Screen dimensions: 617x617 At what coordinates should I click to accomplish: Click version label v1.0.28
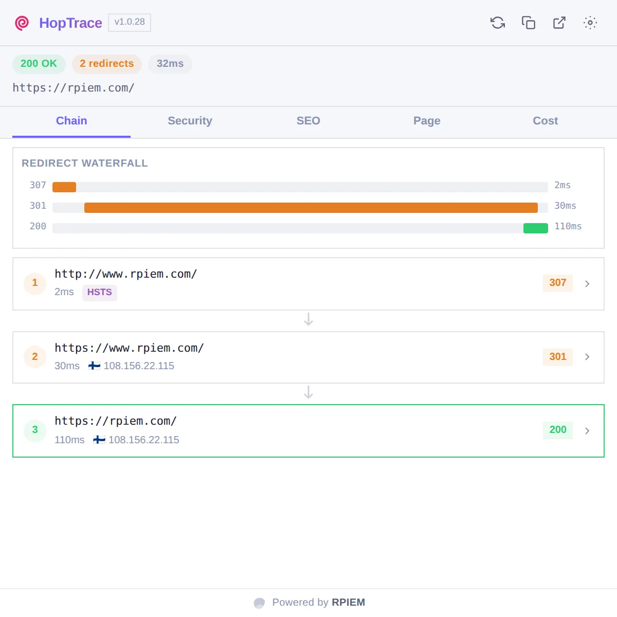130,23
